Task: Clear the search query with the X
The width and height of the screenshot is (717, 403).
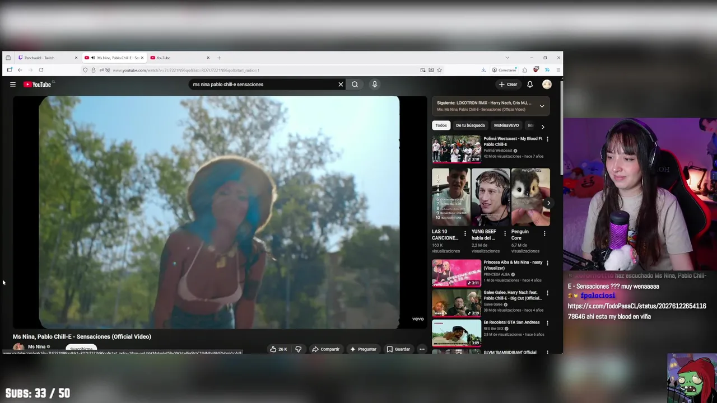Action: coord(341,85)
